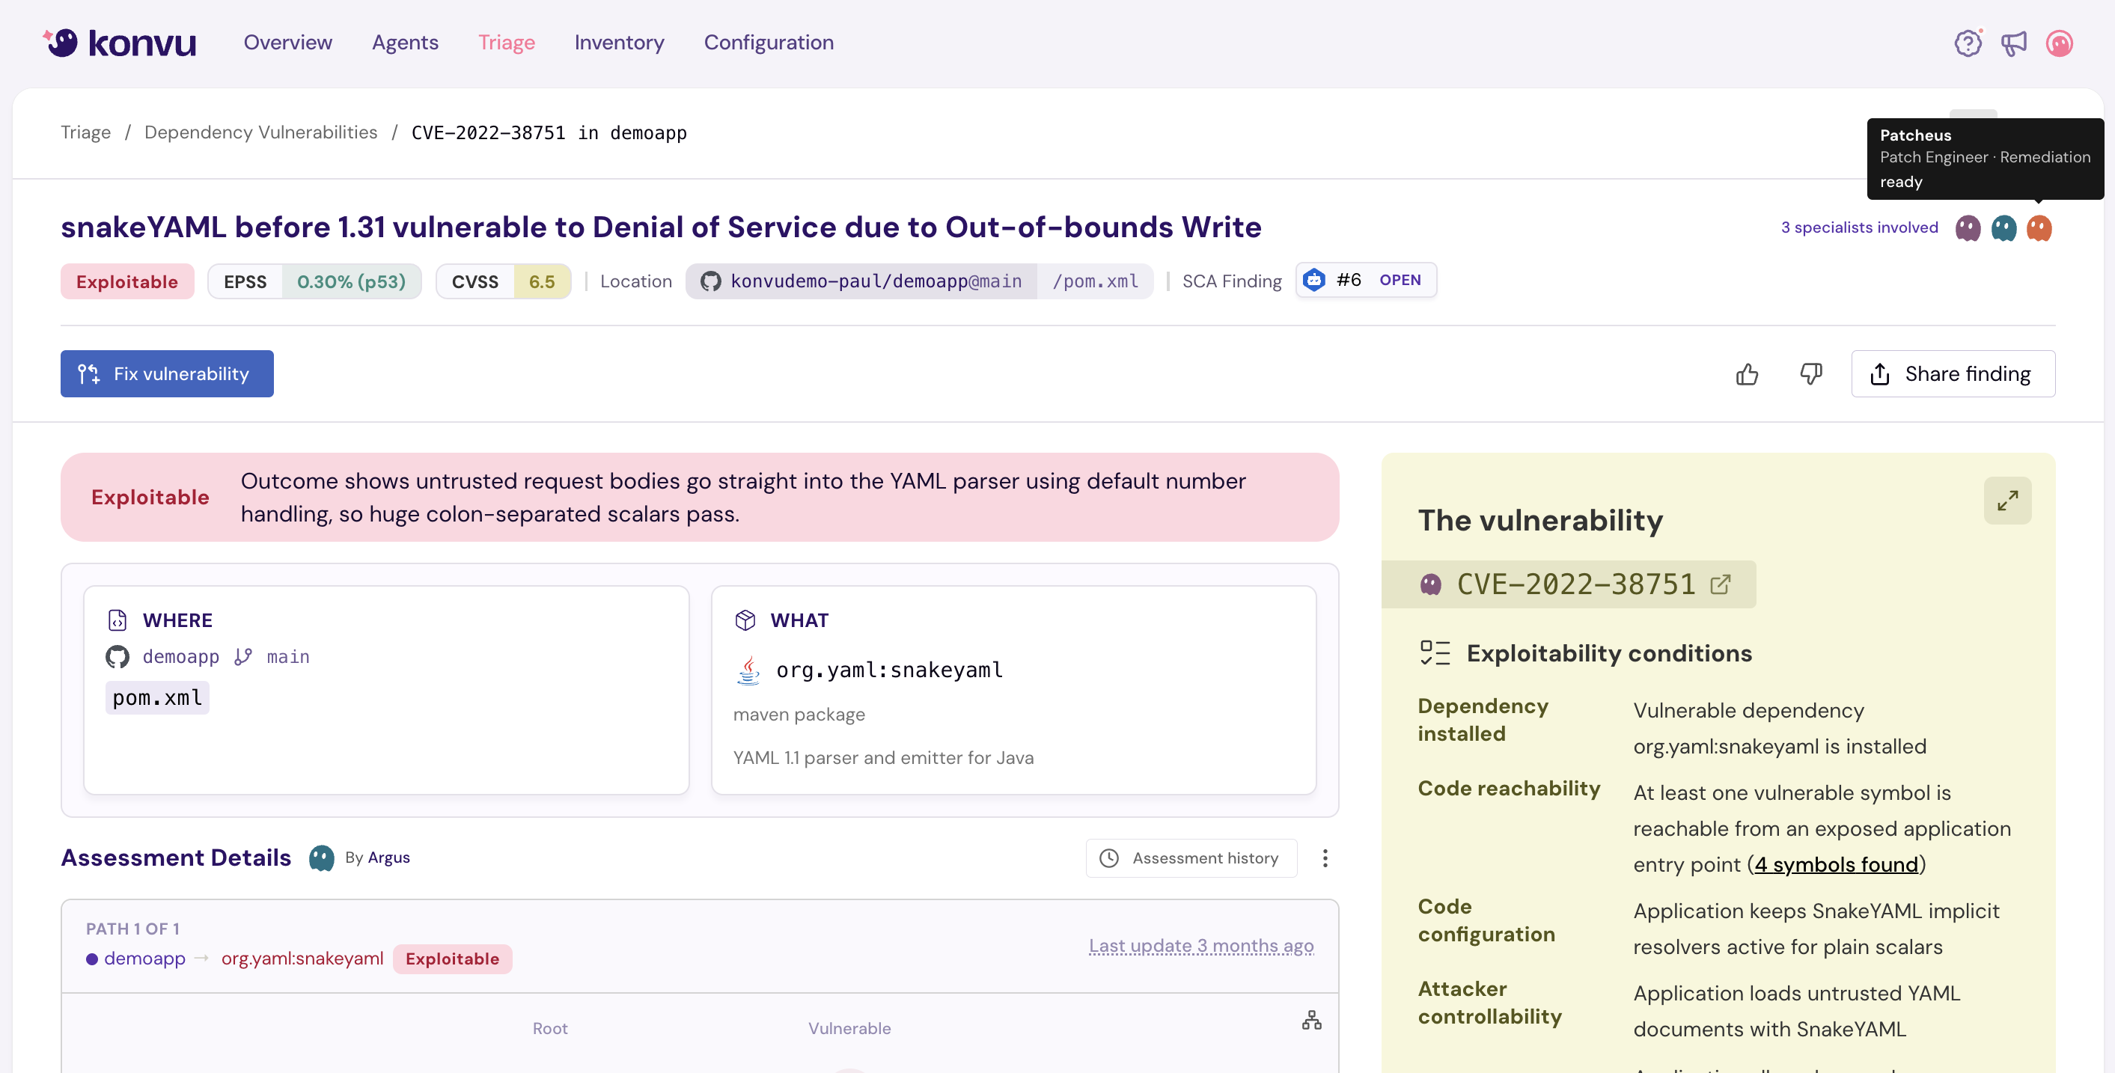Open CVE-2022-38751 external link icon

(1720, 584)
